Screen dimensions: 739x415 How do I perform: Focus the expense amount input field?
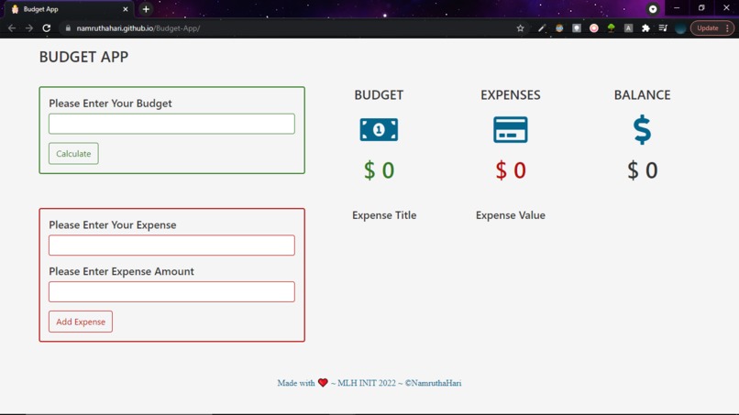point(171,292)
